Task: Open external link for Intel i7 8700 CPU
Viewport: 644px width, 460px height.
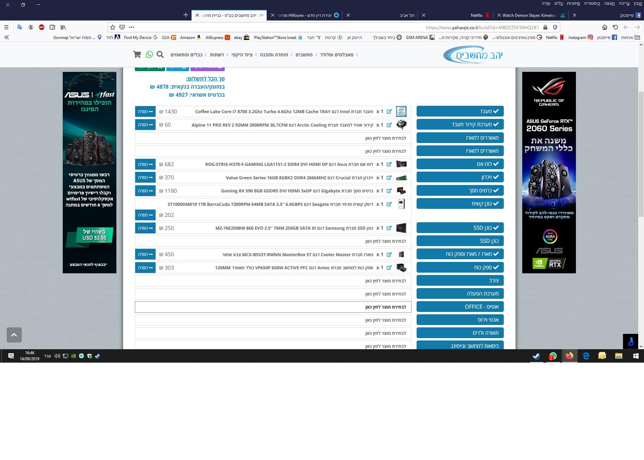Action: pyautogui.click(x=389, y=111)
